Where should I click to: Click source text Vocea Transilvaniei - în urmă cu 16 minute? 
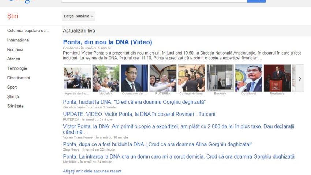[x=95, y=137]
